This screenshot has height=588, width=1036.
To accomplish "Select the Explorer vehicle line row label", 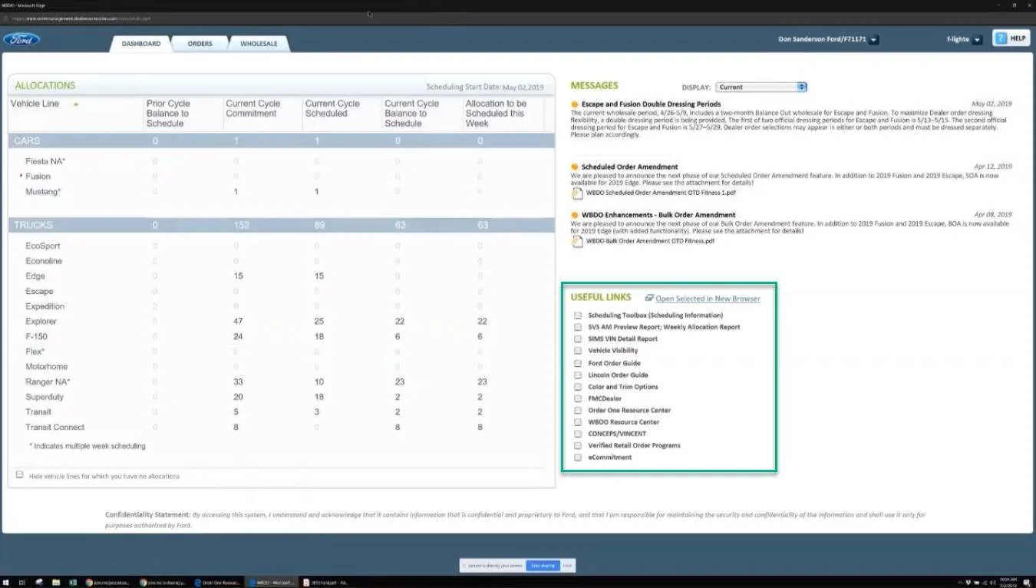I will coord(41,322).
